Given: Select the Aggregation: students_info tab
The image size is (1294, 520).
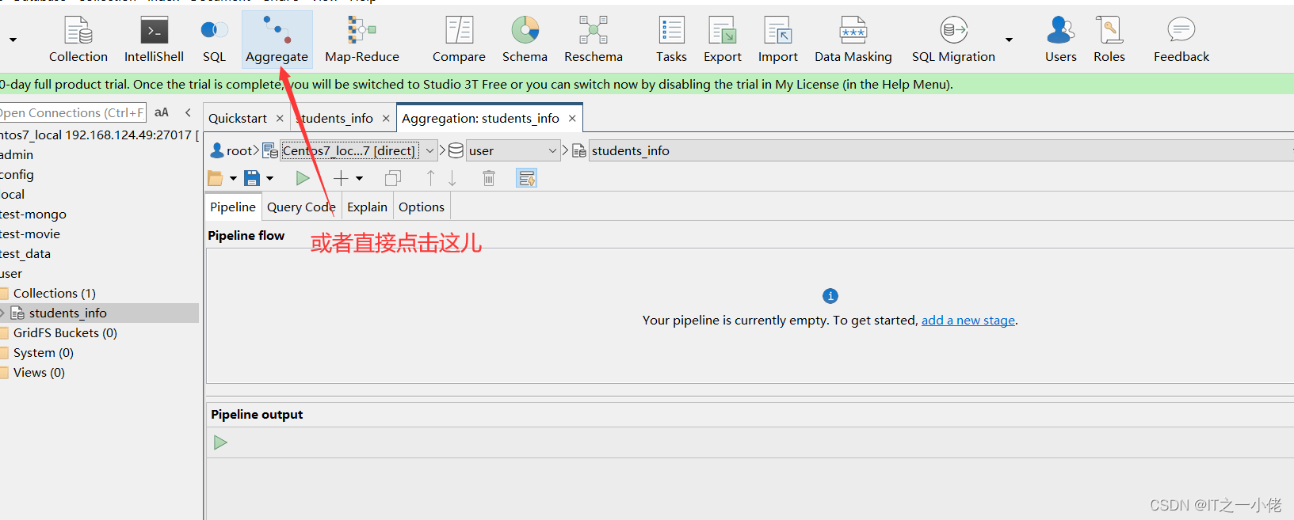Looking at the screenshot, I should [x=480, y=118].
